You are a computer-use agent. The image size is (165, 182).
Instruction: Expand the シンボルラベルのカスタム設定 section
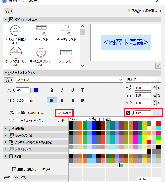point(6,142)
